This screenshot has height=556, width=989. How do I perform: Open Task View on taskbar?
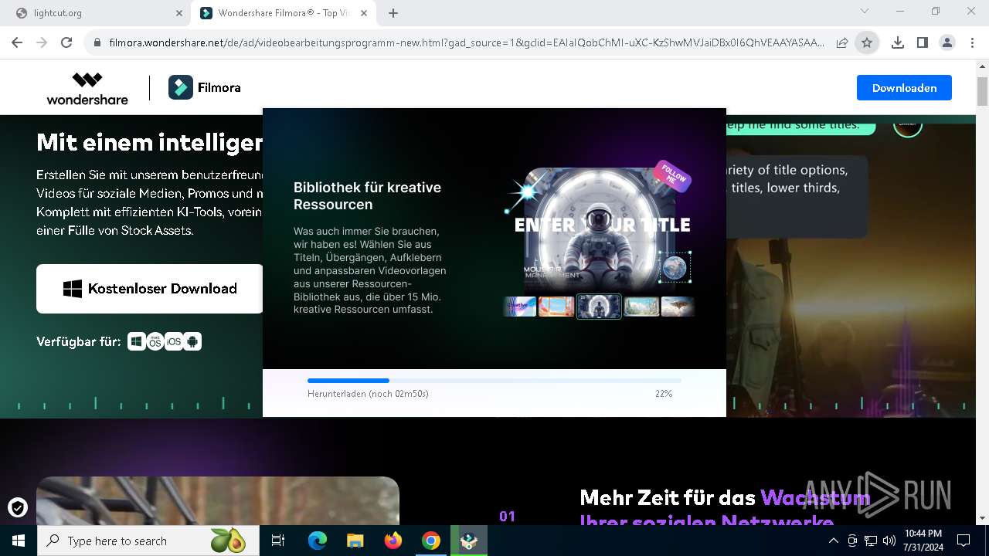tap(278, 541)
